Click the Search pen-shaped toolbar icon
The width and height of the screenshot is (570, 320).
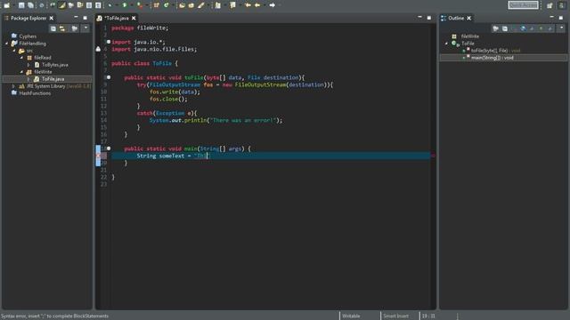(x=200, y=5)
